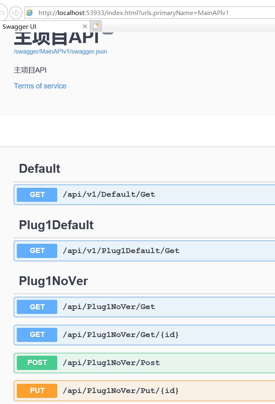Image resolution: width=275 pixels, height=404 pixels.
Task: Click the orange PUT method badge
Action: 37,391
